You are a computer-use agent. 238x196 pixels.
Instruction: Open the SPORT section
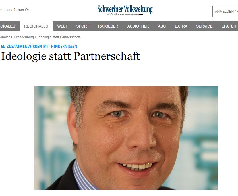click(x=82, y=26)
